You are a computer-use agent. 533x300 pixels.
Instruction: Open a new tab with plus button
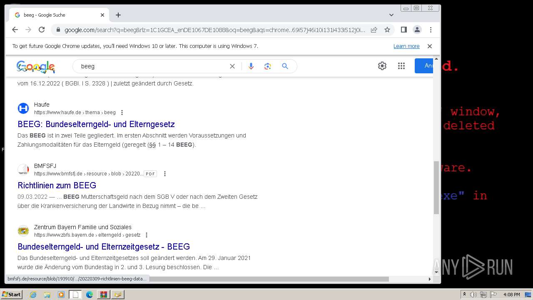118,15
